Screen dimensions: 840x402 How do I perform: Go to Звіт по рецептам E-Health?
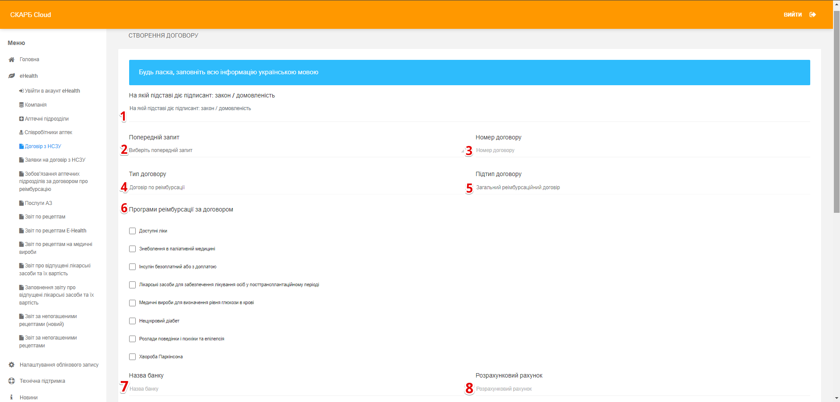coord(56,231)
